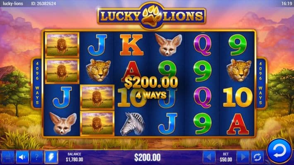The height and width of the screenshot is (165, 294).
Task: Click the $1,780.00 balance display
Action: [75, 159]
